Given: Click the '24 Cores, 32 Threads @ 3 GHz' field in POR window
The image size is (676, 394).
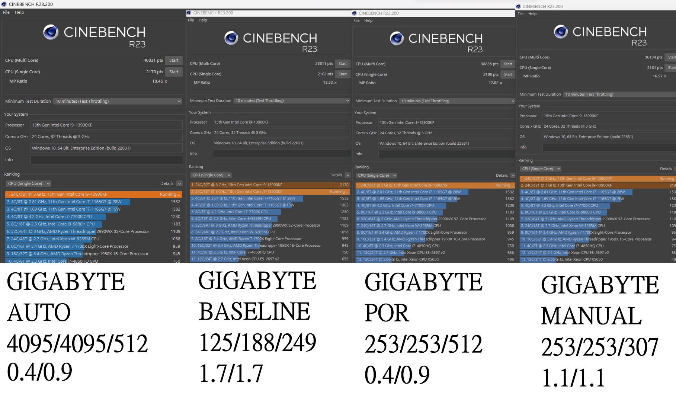Looking at the screenshot, I should (447, 133).
